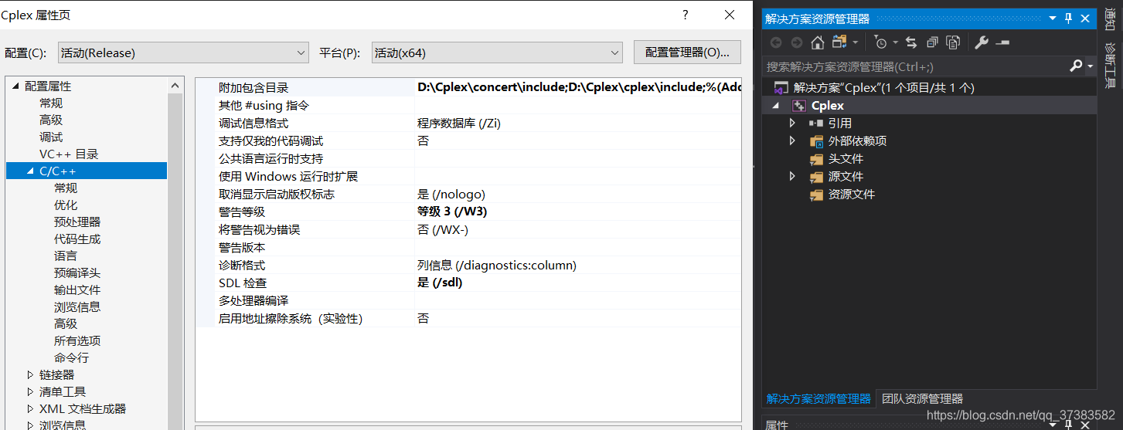Viewport: 1123px width, 430px height.
Task: Click the 源文件 folder icon
Action: click(x=816, y=177)
